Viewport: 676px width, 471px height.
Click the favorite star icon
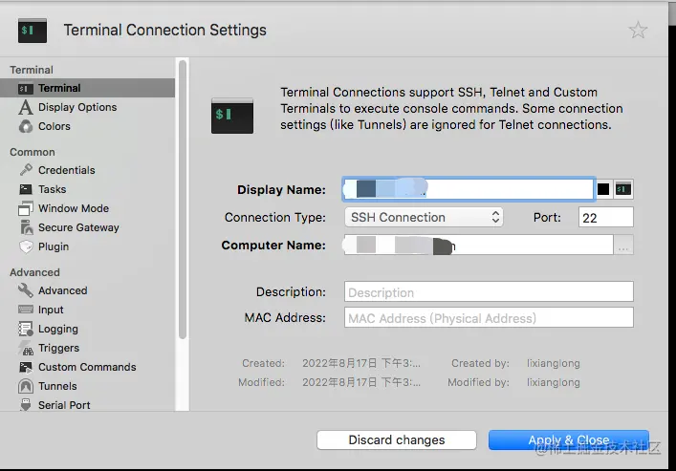638,31
